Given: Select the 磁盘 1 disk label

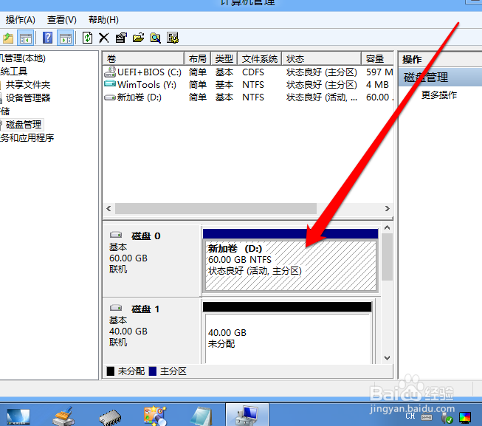Looking at the screenshot, I should pyautogui.click(x=145, y=309).
